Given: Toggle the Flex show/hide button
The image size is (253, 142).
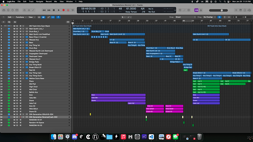Looking at the screenshot, I should tap(53, 17).
